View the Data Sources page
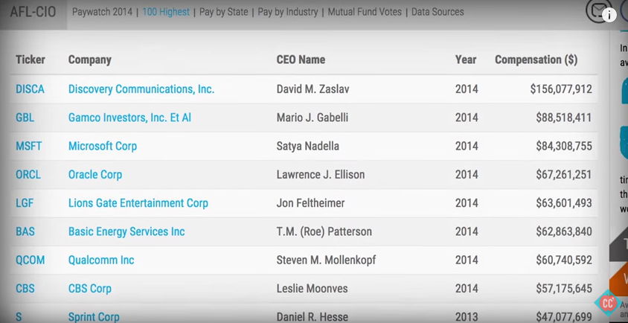This screenshot has height=323, width=628. pos(438,12)
